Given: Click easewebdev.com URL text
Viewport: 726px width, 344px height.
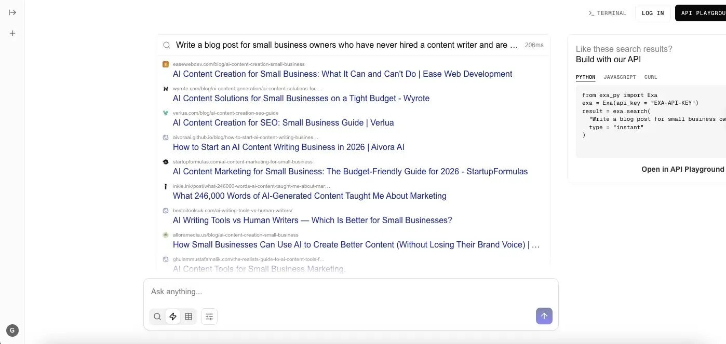Looking at the screenshot, I should tap(238, 64).
